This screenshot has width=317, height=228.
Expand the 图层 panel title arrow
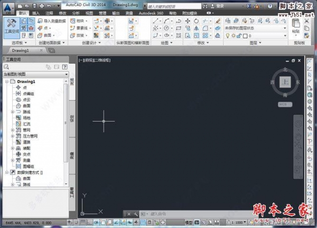point(260,43)
